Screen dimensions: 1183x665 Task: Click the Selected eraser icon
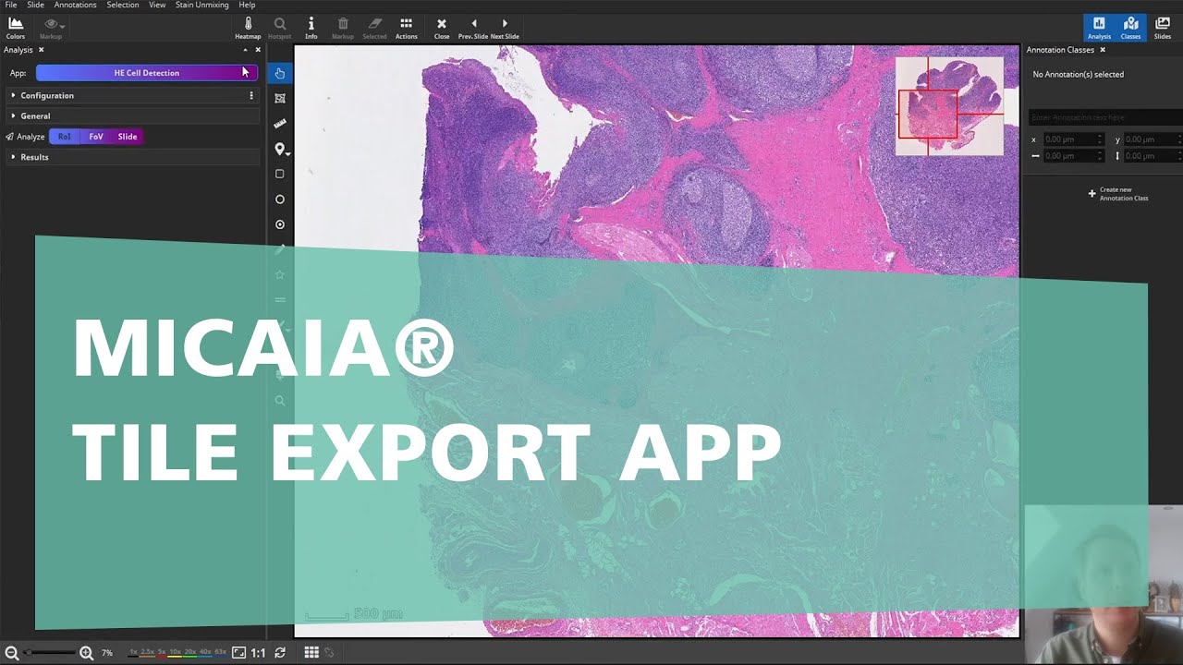[374, 28]
